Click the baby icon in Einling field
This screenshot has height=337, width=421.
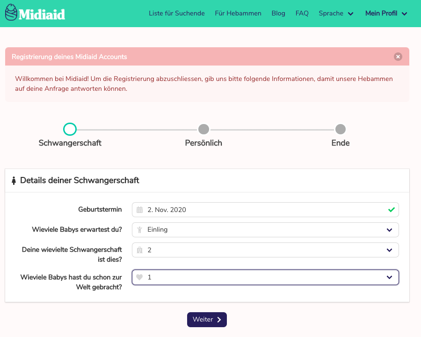[139, 230]
